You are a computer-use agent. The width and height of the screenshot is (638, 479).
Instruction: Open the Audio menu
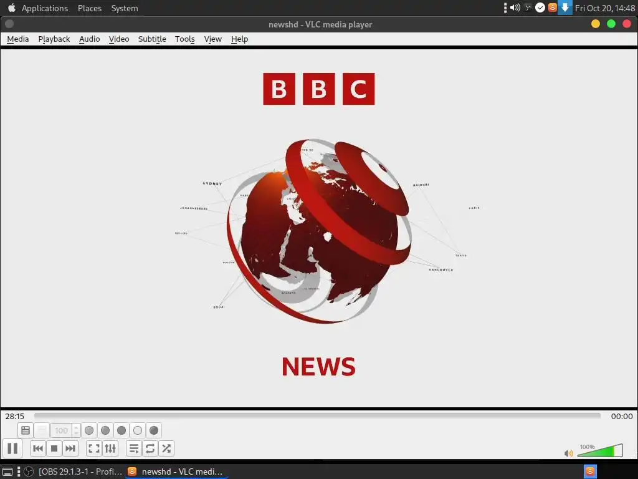pos(90,39)
